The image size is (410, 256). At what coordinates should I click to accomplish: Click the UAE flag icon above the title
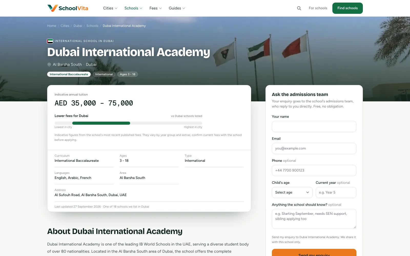point(50,41)
